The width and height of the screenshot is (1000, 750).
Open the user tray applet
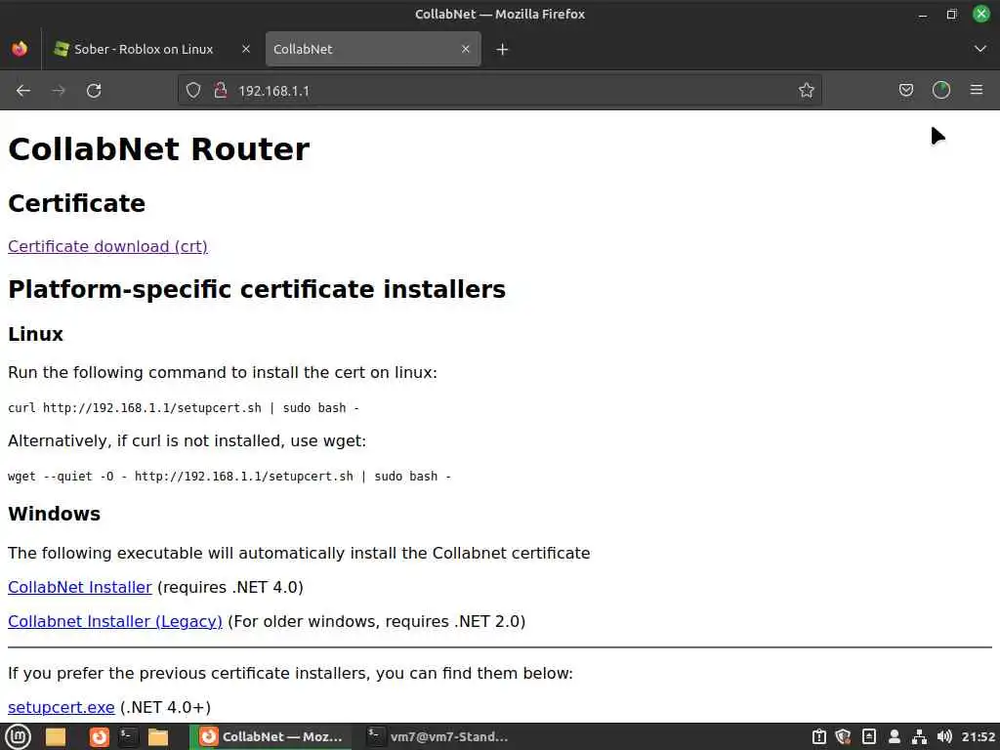pos(895,737)
